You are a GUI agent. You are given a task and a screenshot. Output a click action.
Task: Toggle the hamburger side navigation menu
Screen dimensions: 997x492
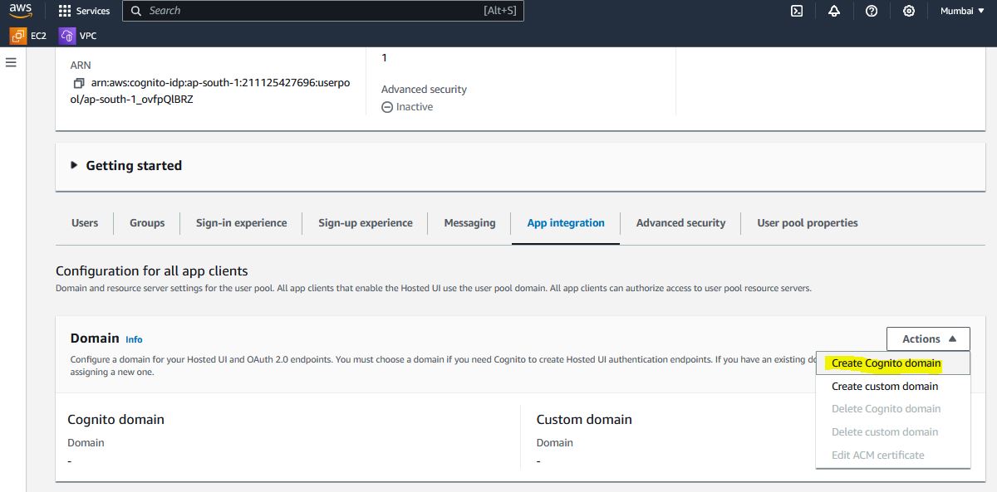click(x=11, y=62)
